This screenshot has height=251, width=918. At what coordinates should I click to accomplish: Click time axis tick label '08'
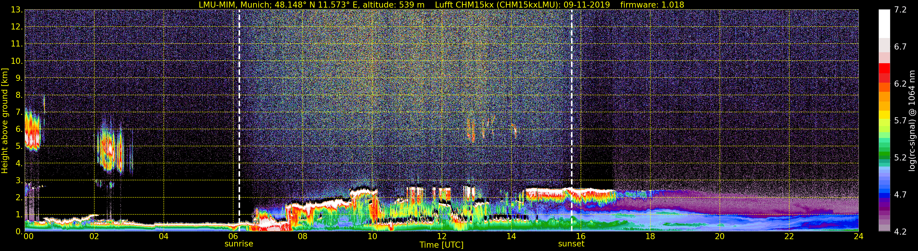coord(302,236)
